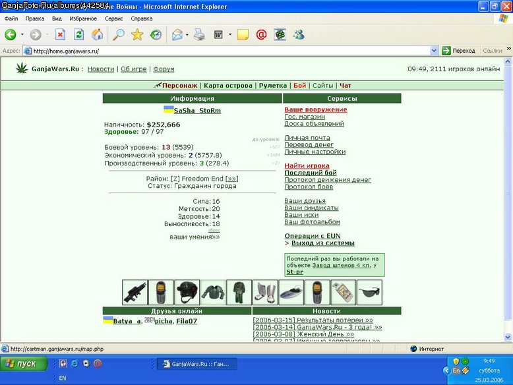The image size is (513, 385).
Task: Open Найти игрока link
Action: pos(307,166)
